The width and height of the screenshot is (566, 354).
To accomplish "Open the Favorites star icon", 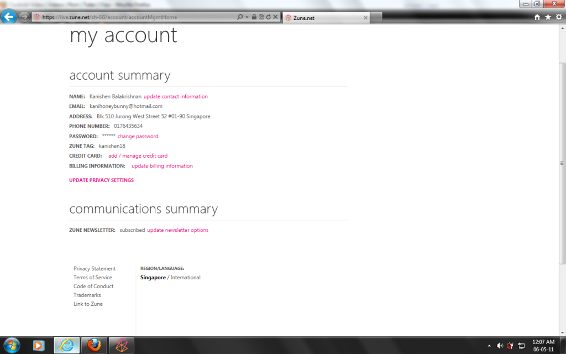I will [548, 17].
